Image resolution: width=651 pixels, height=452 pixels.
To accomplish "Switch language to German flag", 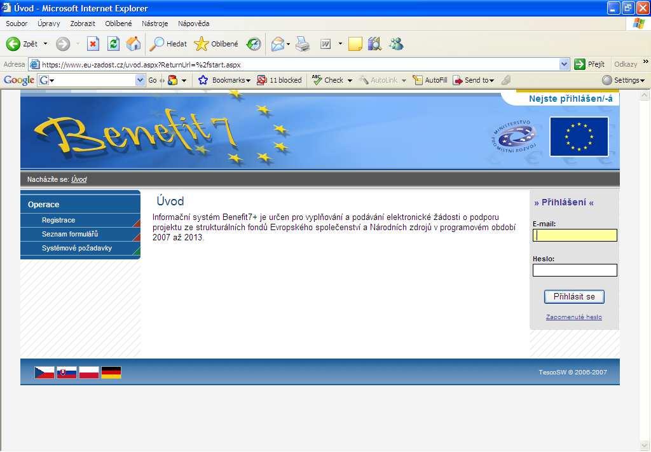I will 111,373.
